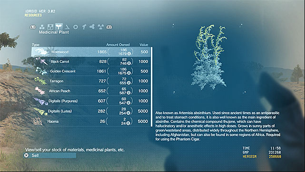Viewport: 305px width, 172px height.
Task: Click the GMP value 231268
Action: pyautogui.click(x=275, y=152)
